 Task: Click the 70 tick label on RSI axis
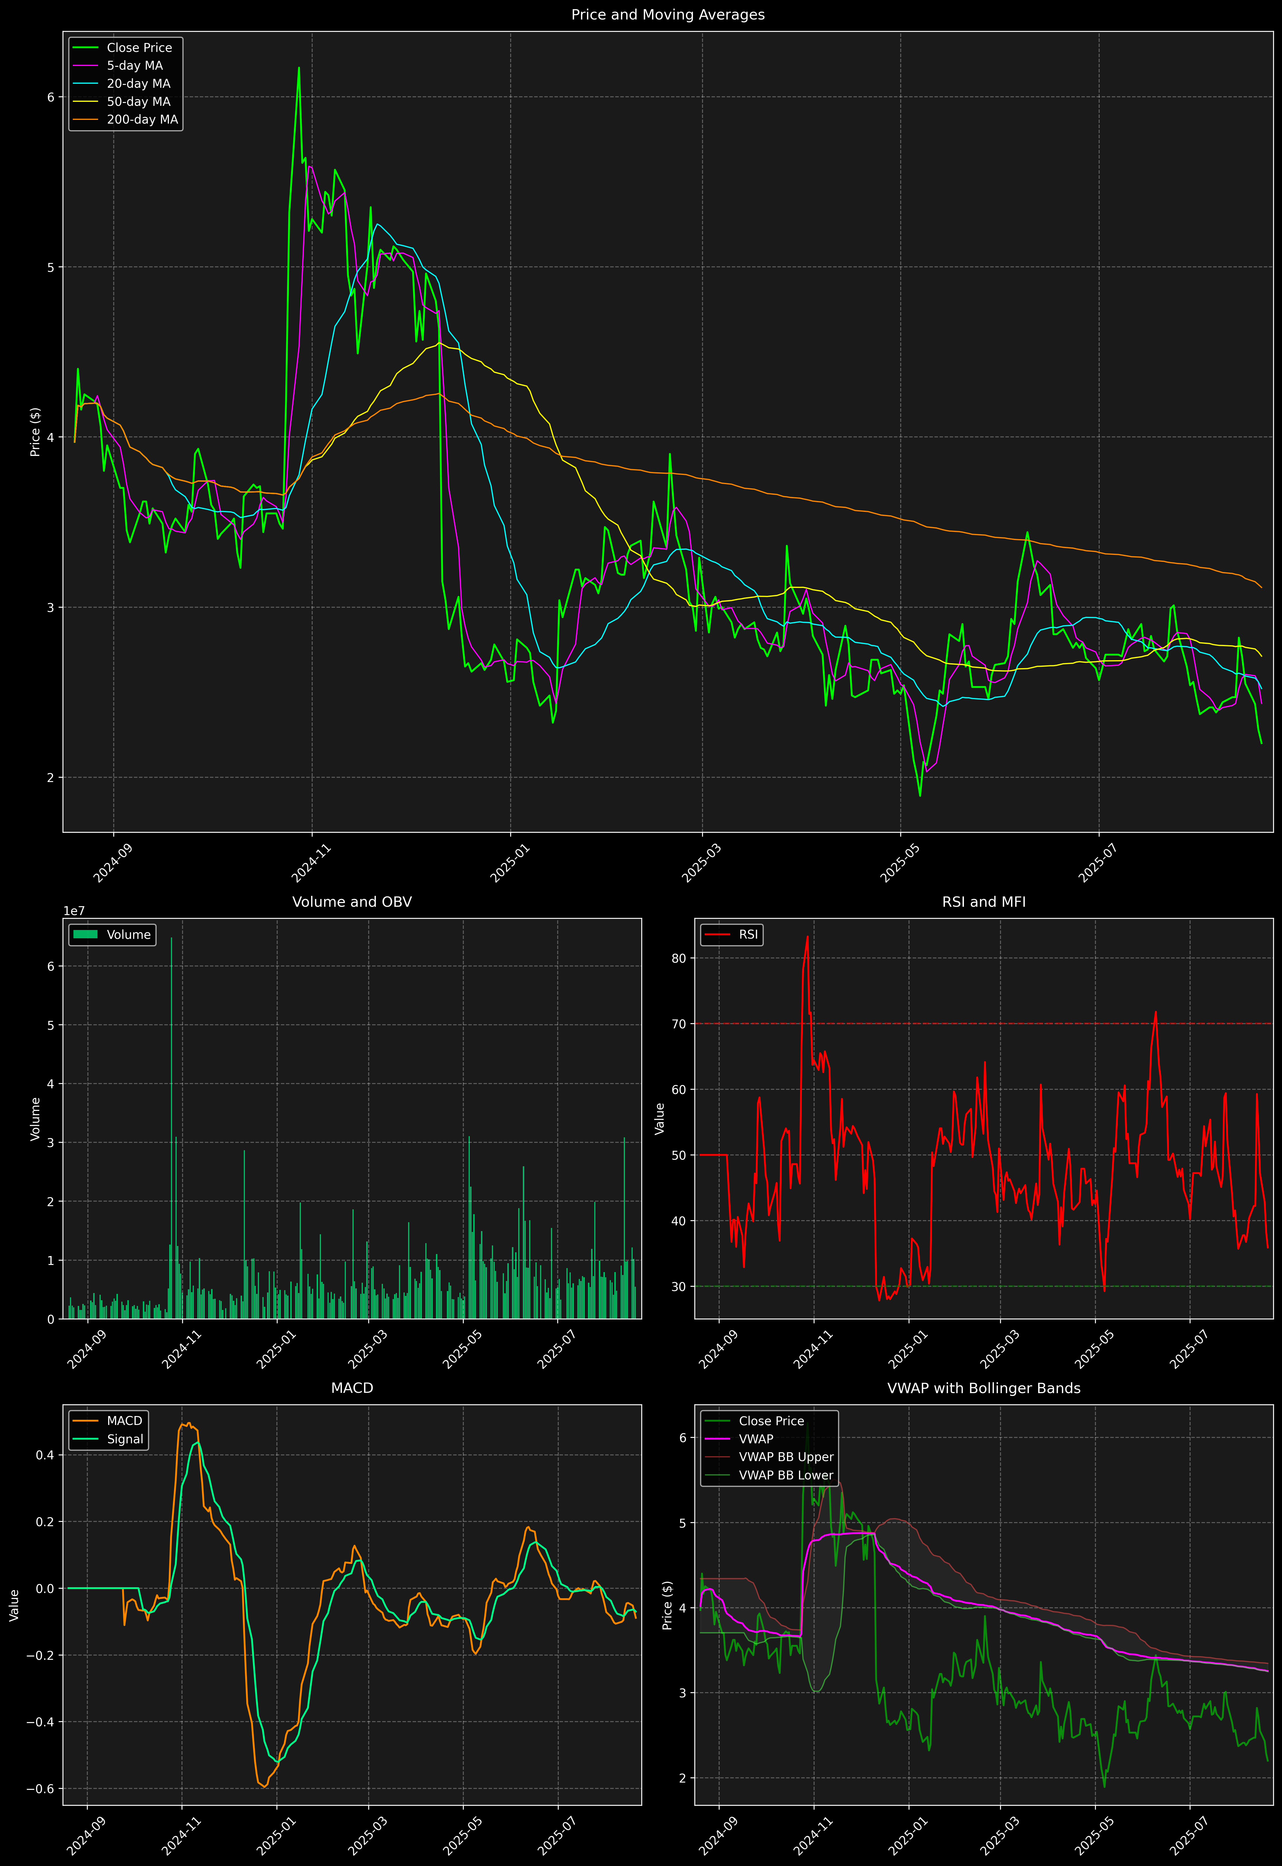point(679,1024)
